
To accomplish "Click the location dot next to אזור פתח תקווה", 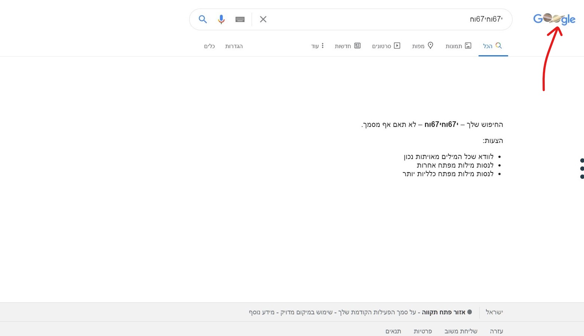I will (x=470, y=312).
